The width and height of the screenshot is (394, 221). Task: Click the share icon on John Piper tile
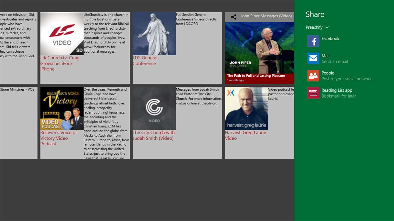coord(234,17)
